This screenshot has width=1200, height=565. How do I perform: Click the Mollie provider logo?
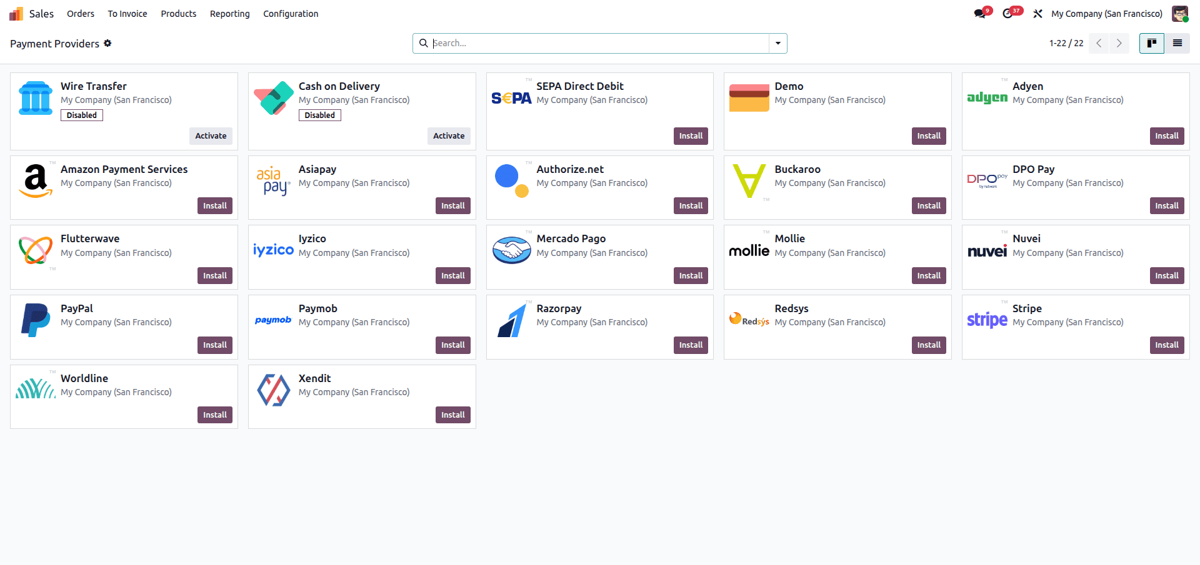[x=749, y=250]
